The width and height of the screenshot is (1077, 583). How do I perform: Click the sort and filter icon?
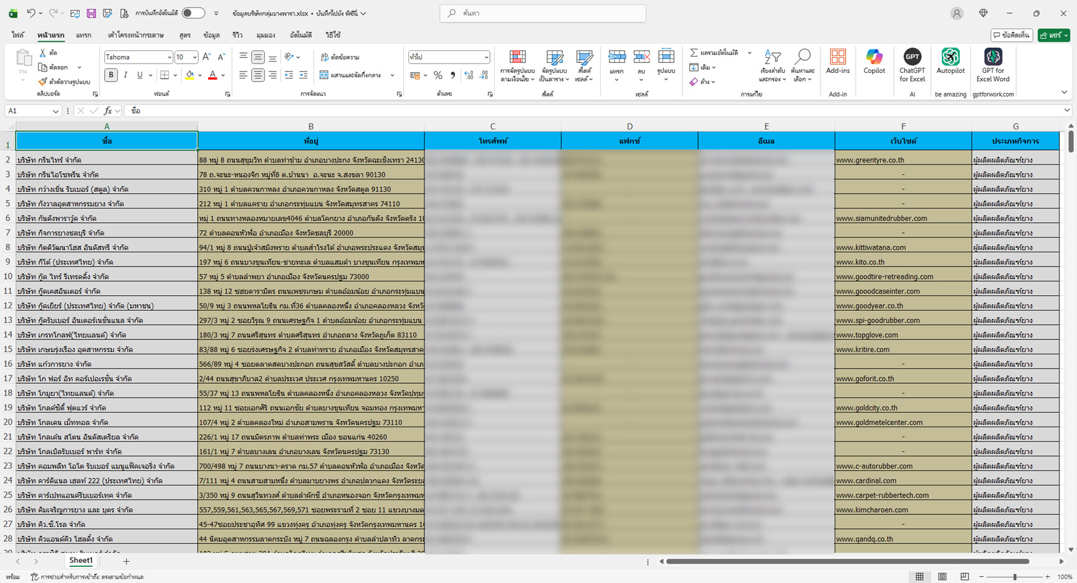pos(772,65)
